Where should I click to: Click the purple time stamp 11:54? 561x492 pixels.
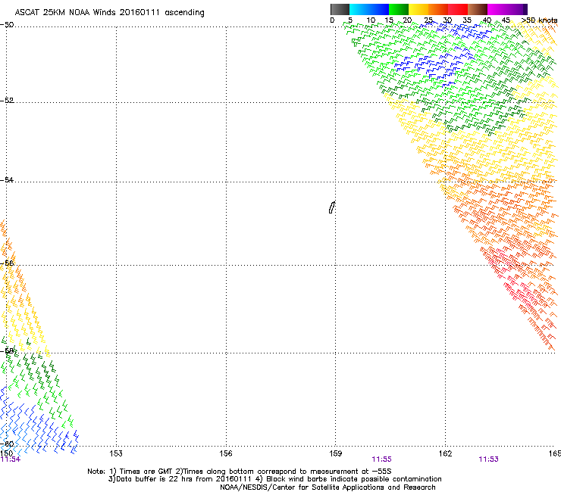point(11,459)
